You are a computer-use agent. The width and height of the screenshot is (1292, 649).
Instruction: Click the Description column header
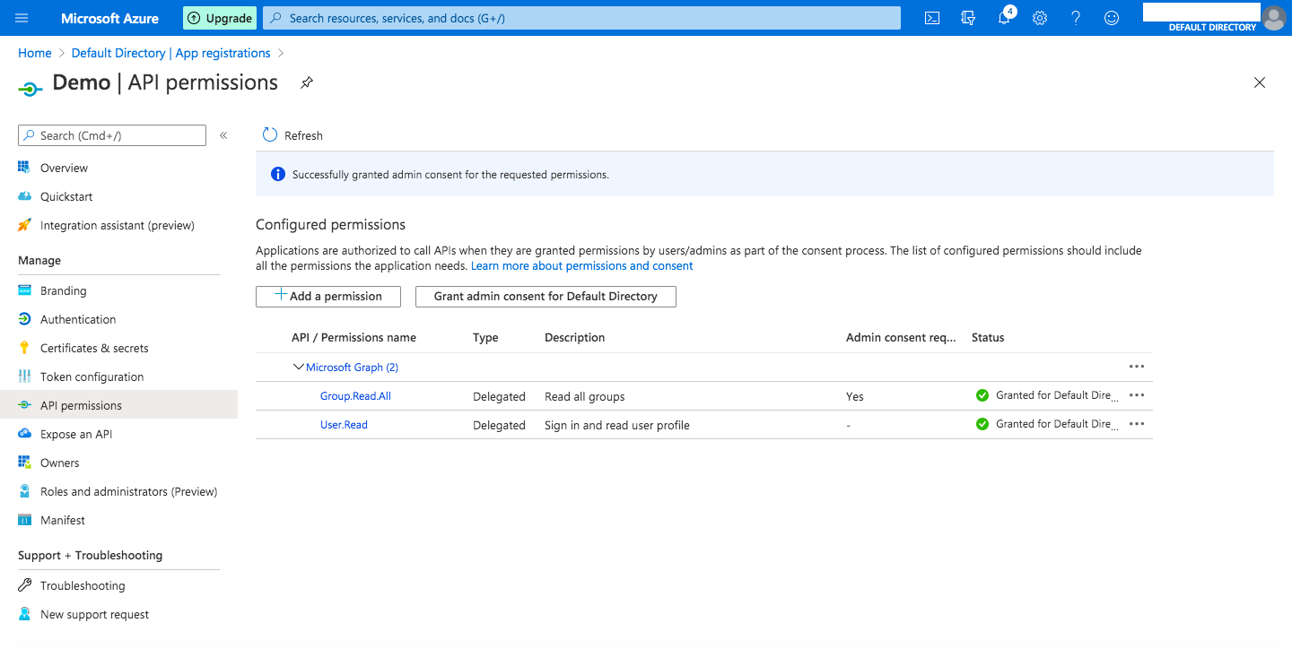pyautogui.click(x=575, y=338)
